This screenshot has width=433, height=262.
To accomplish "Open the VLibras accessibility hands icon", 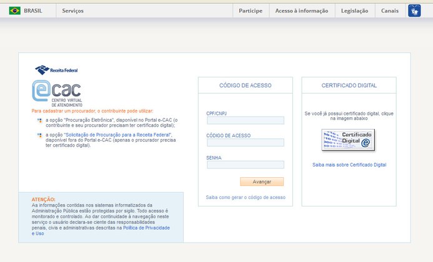I will pos(414,11).
